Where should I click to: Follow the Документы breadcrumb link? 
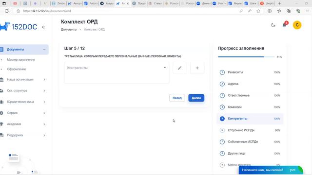pyautogui.click(x=69, y=29)
